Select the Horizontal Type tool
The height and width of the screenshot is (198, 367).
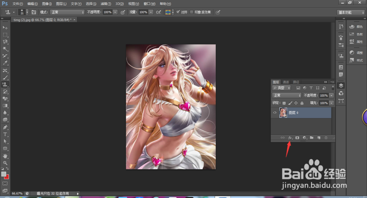(x=5, y=134)
